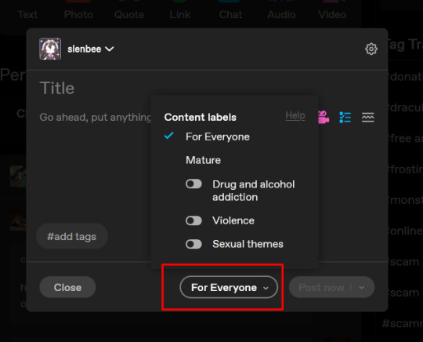Open the For Everyone audience dropdown
The height and width of the screenshot is (342, 423).
pos(229,287)
